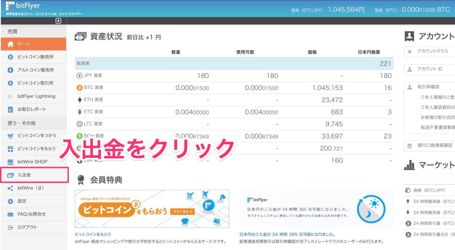Open お取引レポート document icon
Viewport: 455px width, 250px height.
pos(11,109)
